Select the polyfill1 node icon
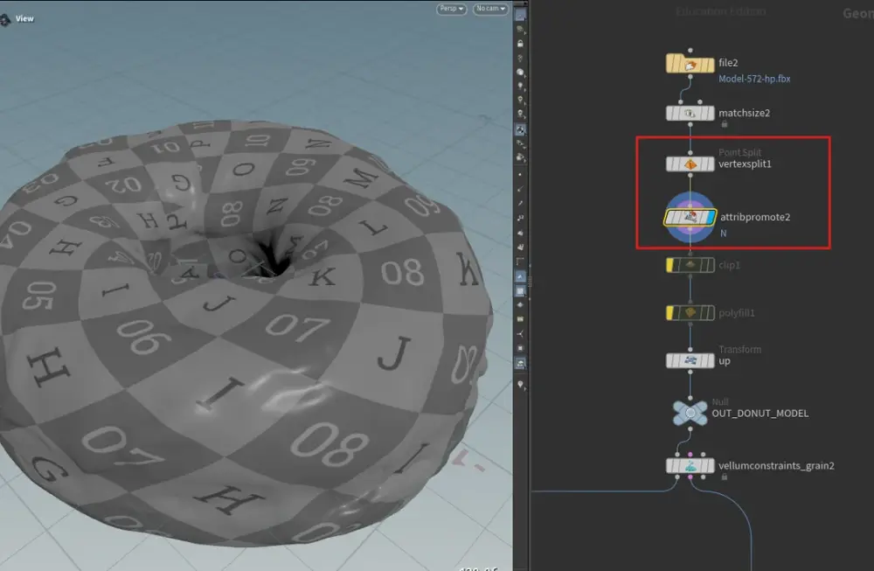The width and height of the screenshot is (874, 571). tap(690, 312)
